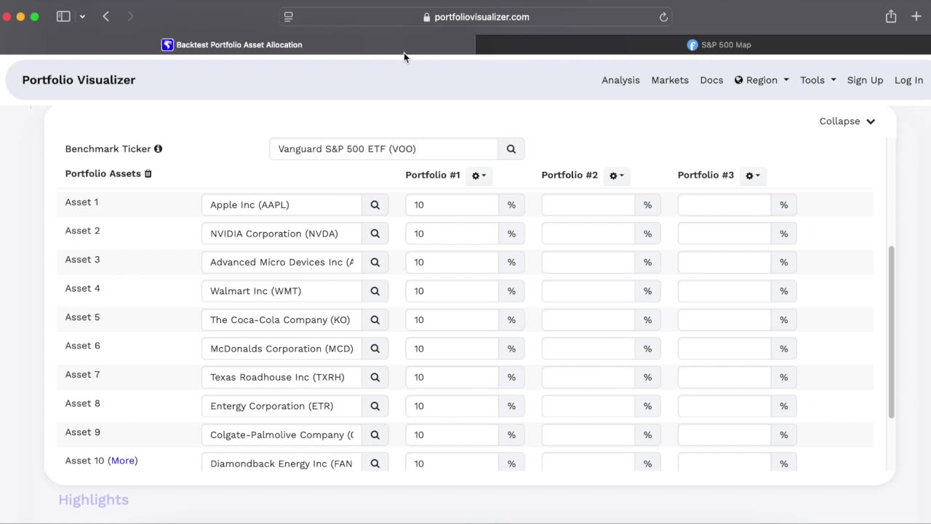The width and height of the screenshot is (931, 524).
Task: Click trash icon beside Portfolio Assets
Action: click(x=148, y=174)
